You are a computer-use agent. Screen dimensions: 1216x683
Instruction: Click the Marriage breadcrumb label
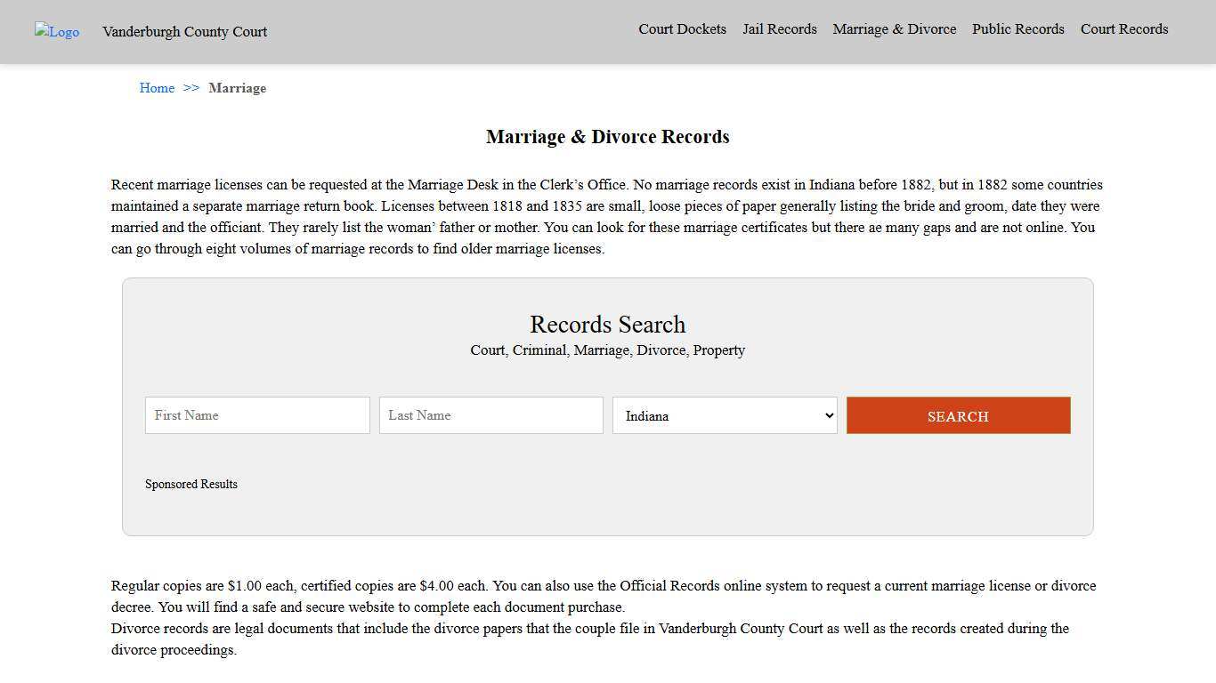click(237, 88)
